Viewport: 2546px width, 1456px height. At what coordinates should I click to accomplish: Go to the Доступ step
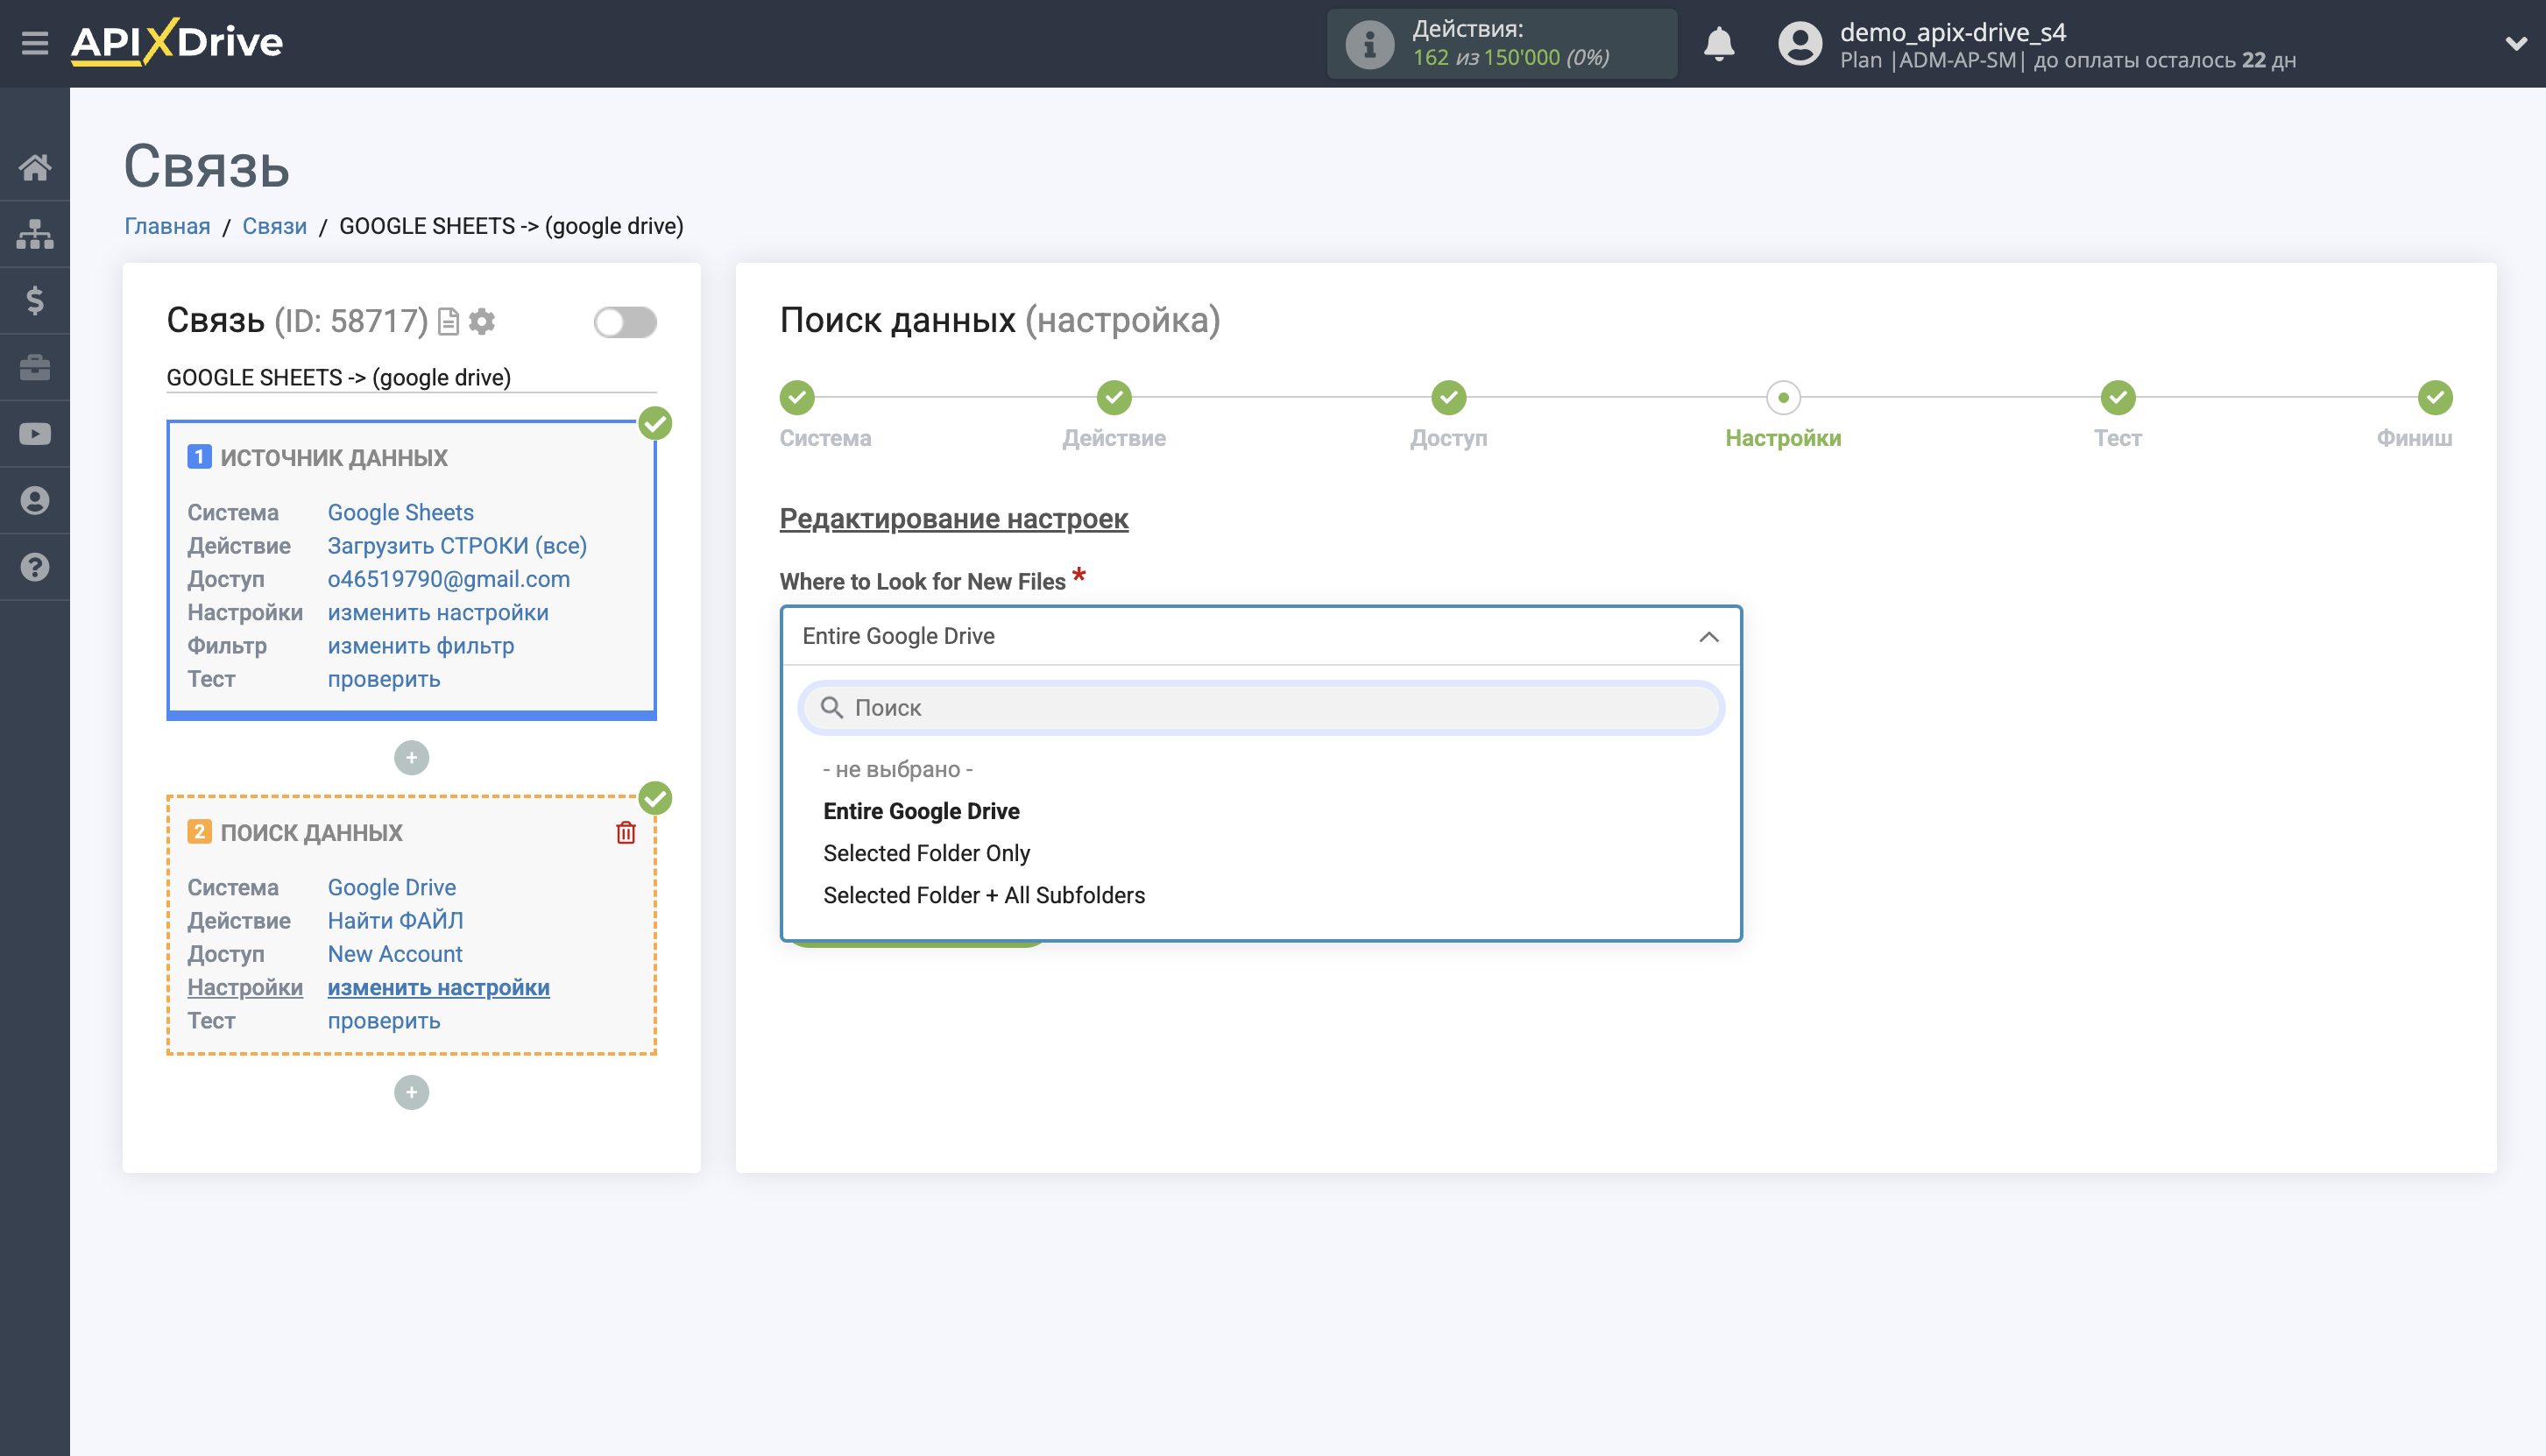point(1448,398)
